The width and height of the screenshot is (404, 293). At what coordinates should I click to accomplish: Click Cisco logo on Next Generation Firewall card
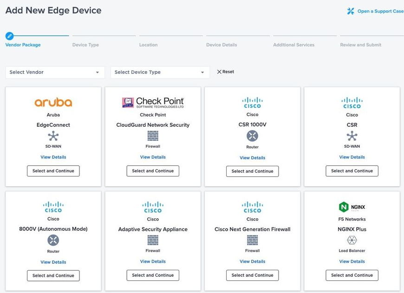coord(252,208)
